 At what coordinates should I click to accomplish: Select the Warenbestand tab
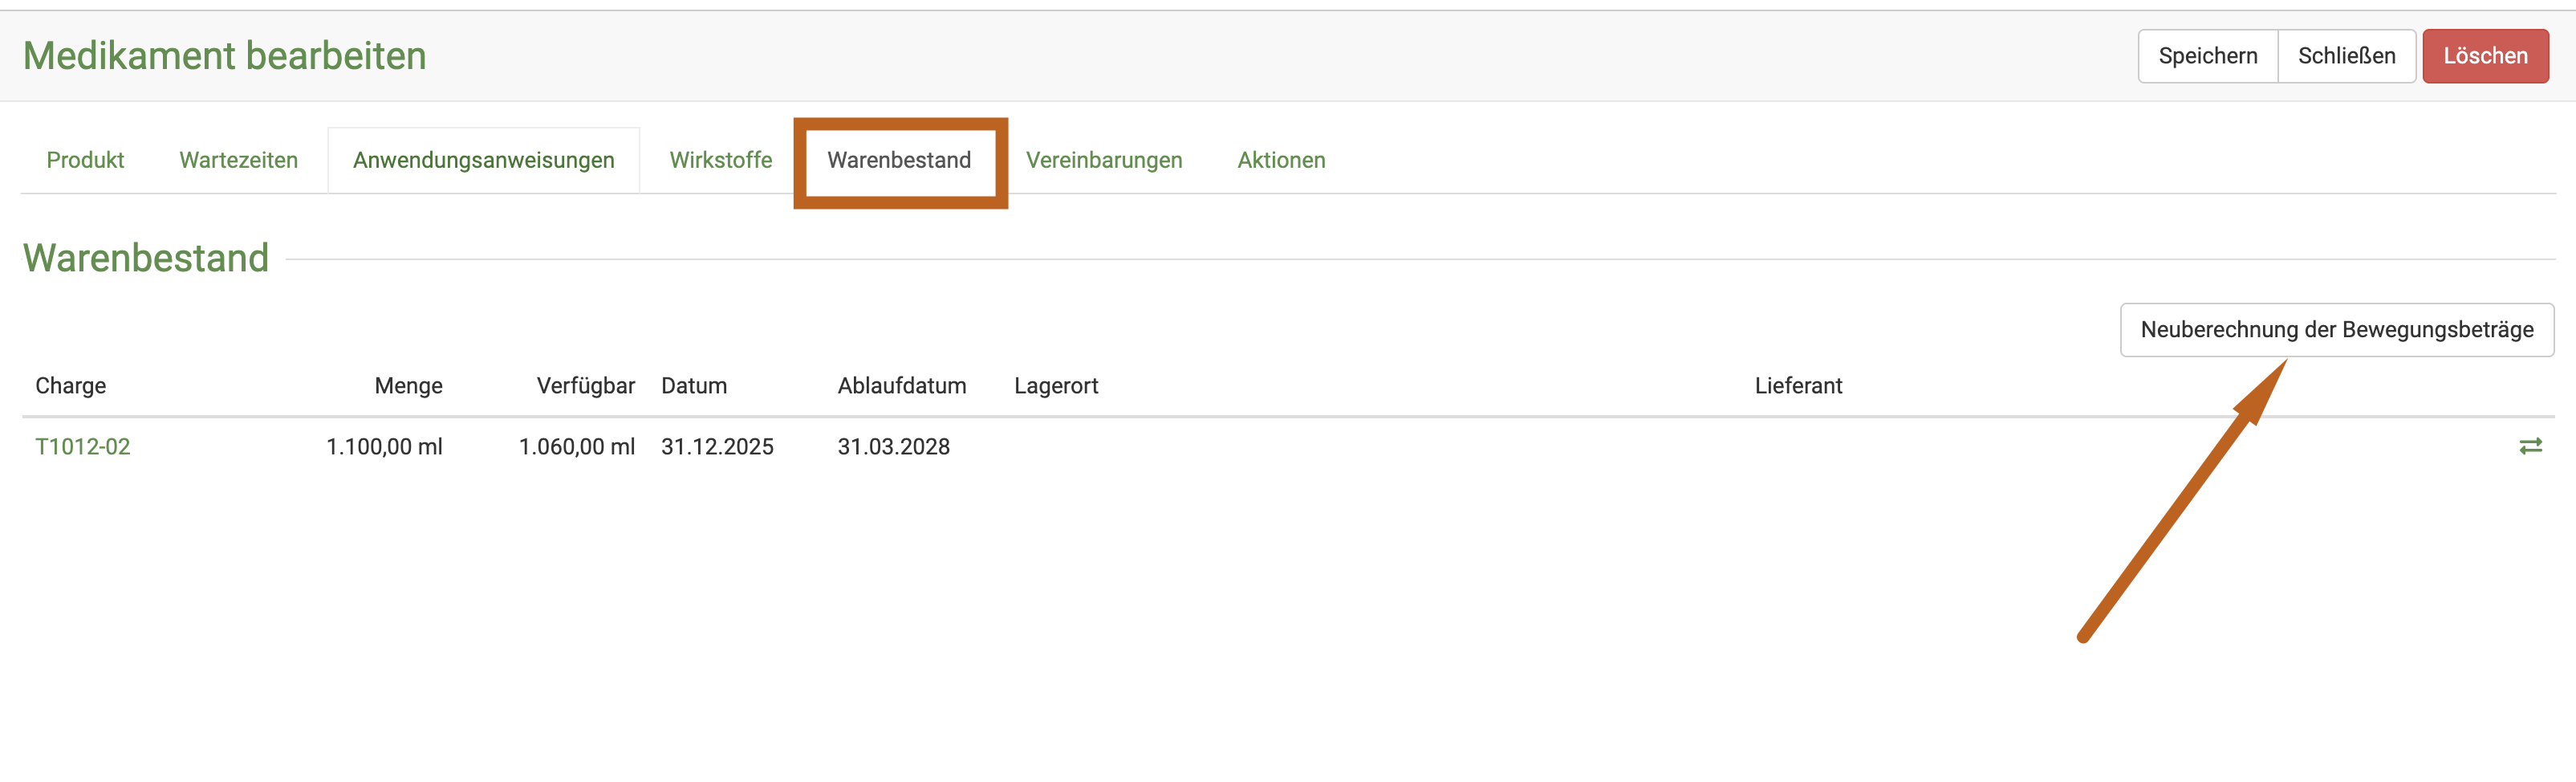pos(899,160)
